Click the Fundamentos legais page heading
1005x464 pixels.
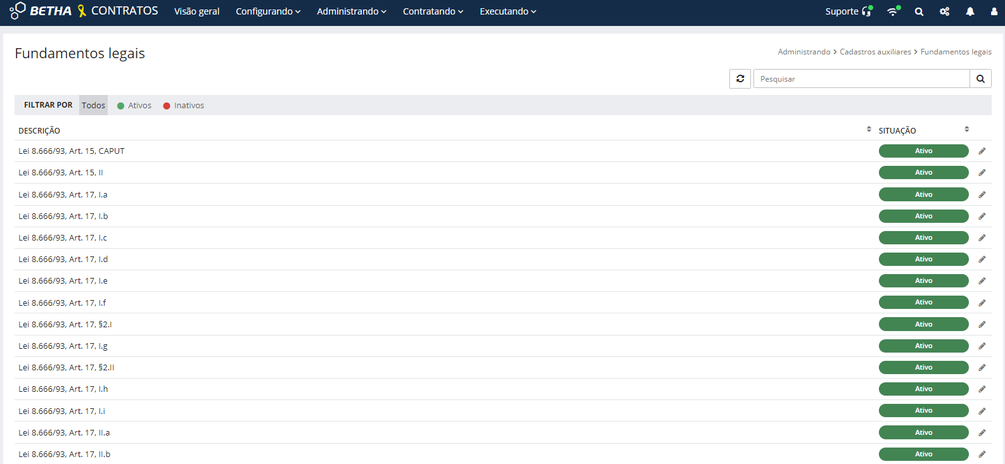click(x=80, y=53)
